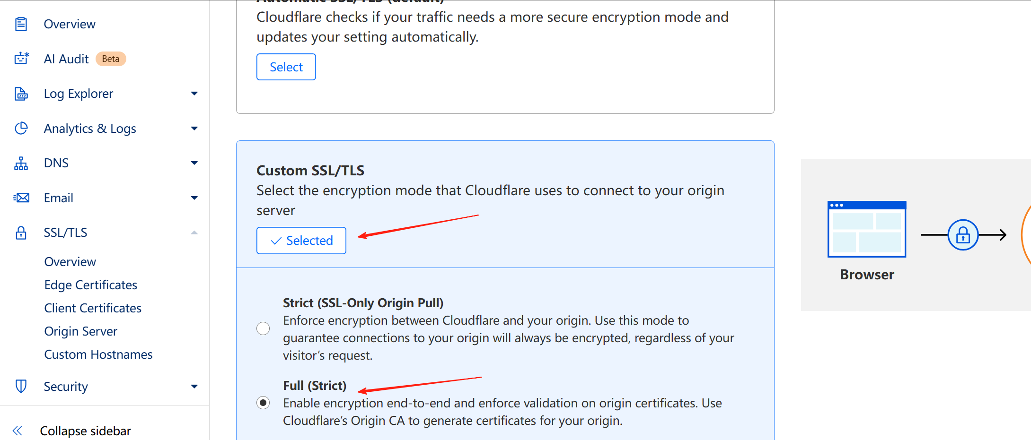Open Custom Hostnames submenu item
Screen dimensions: 1031x440
click(98, 354)
